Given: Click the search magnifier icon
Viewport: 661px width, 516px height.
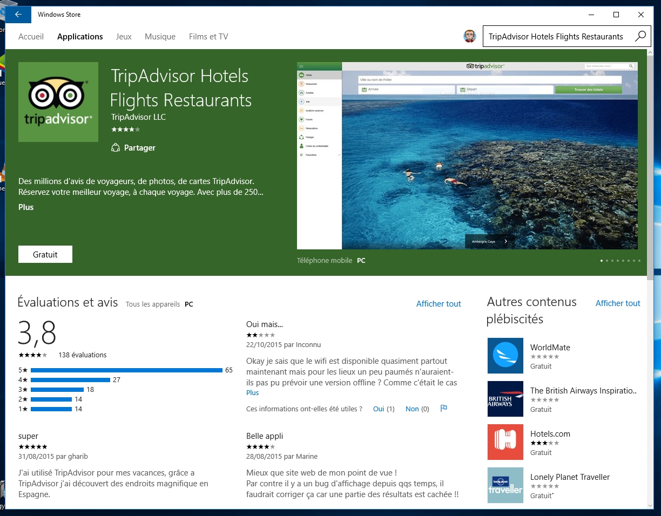Looking at the screenshot, I should click(x=640, y=37).
